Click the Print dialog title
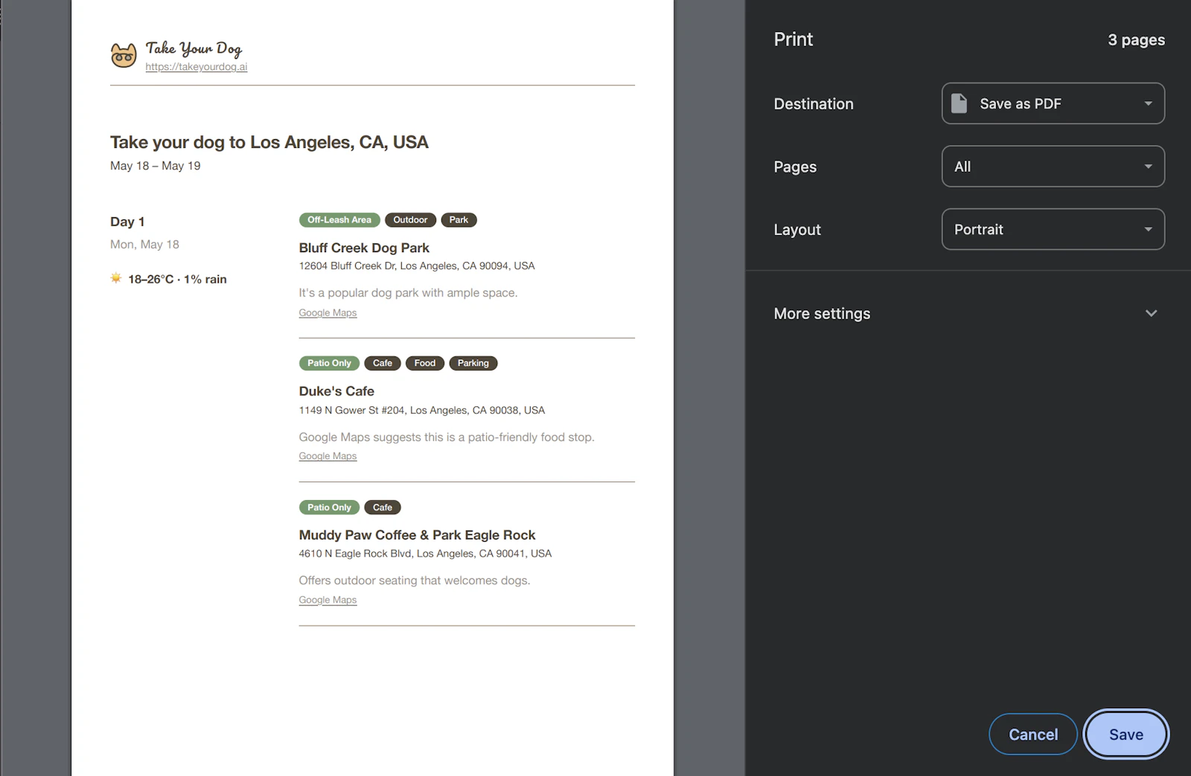The height and width of the screenshot is (776, 1191). pyautogui.click(x=794, y=39)
